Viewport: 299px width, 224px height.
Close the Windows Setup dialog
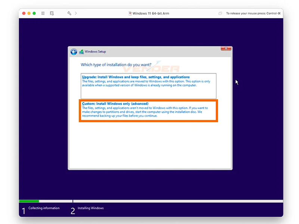click(x=226, y=49)
